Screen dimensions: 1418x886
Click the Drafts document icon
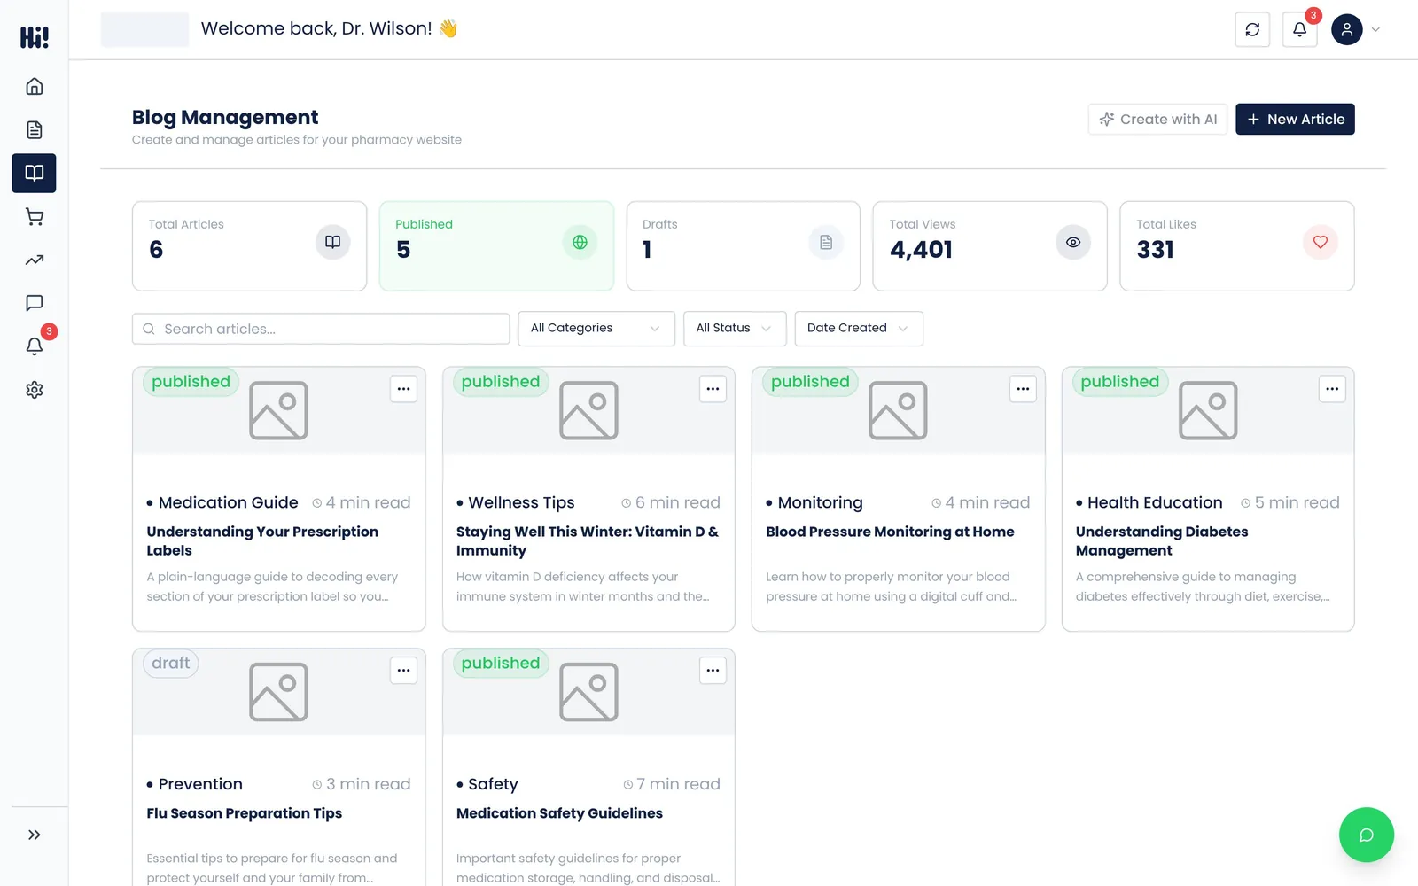click(826, 242)
